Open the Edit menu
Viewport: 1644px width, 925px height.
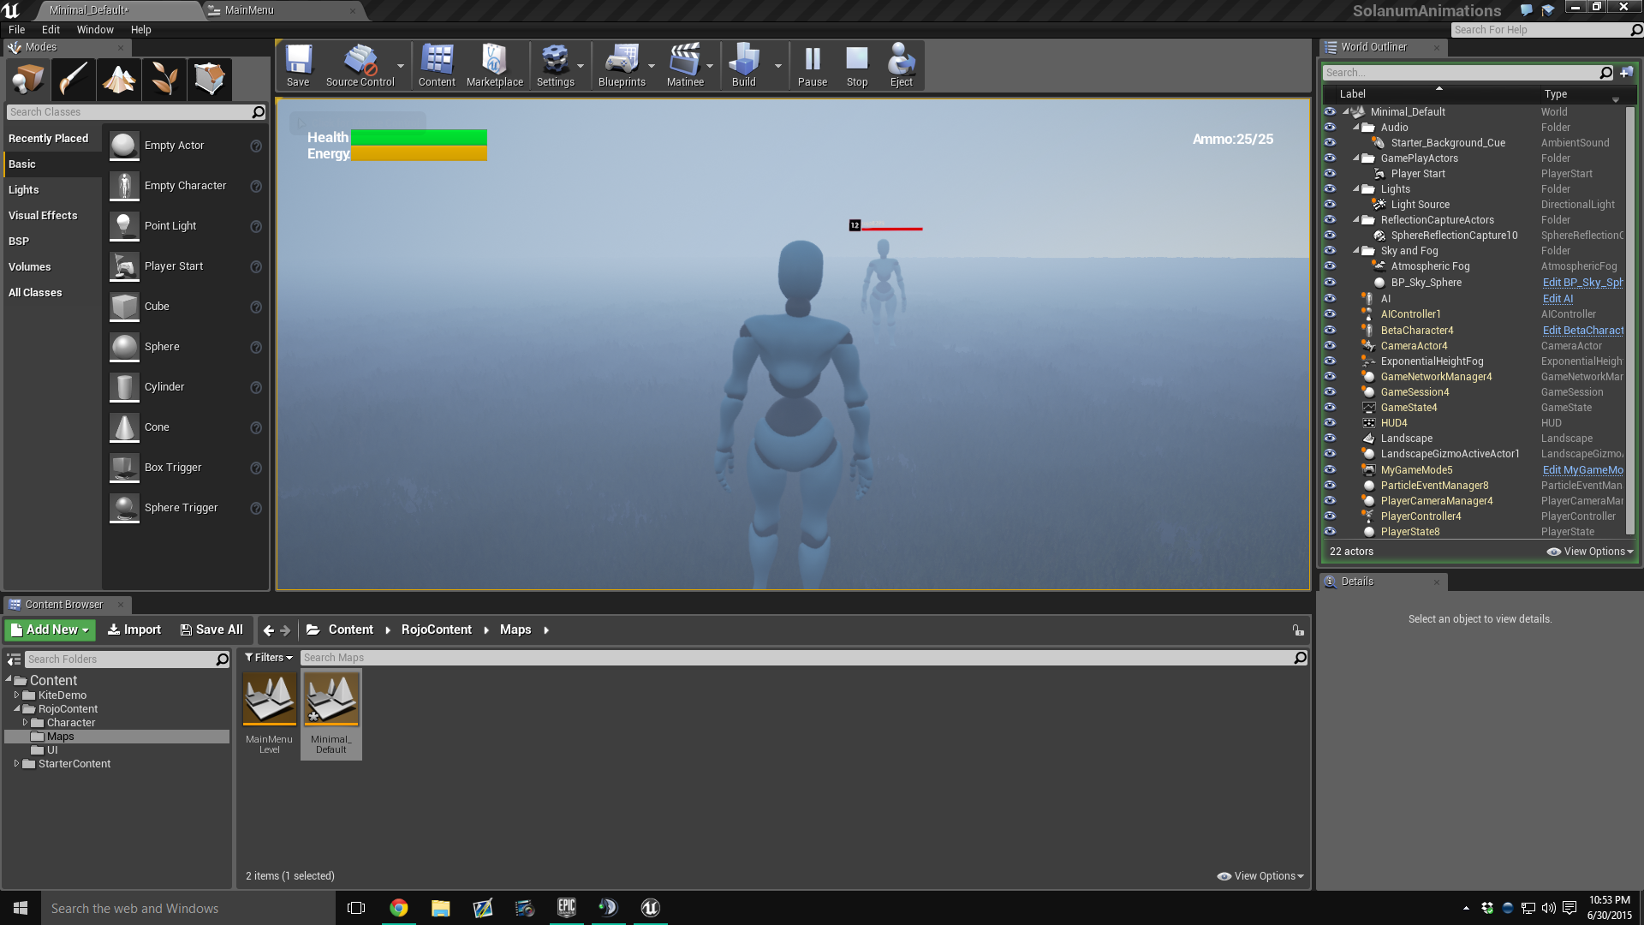click(x=51, y=30)
